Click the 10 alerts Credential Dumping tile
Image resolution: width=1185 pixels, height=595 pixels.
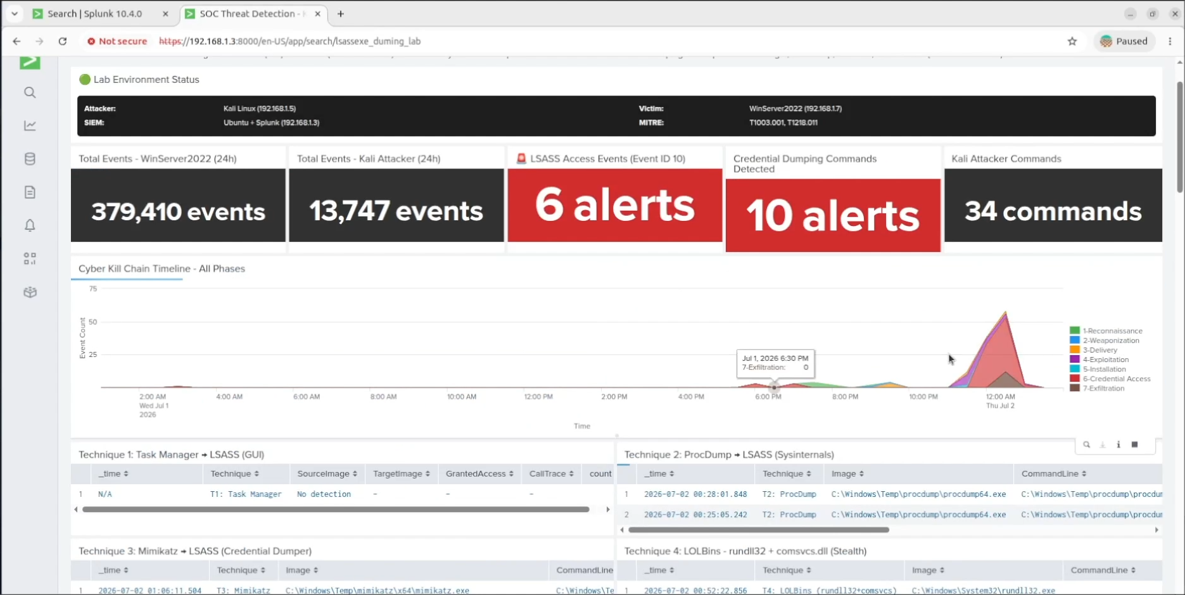click(x=833, y=215)
